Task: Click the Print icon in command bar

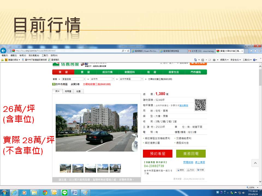Action: (214, 60)
